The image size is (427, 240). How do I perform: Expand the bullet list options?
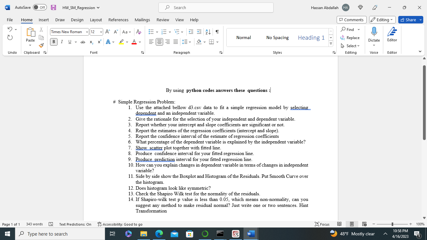pos(157,32)
